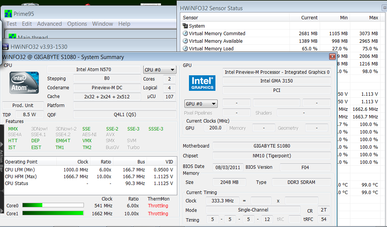Select the CPU LFM (Min) row
387x227 pixels.
point(90,170)
